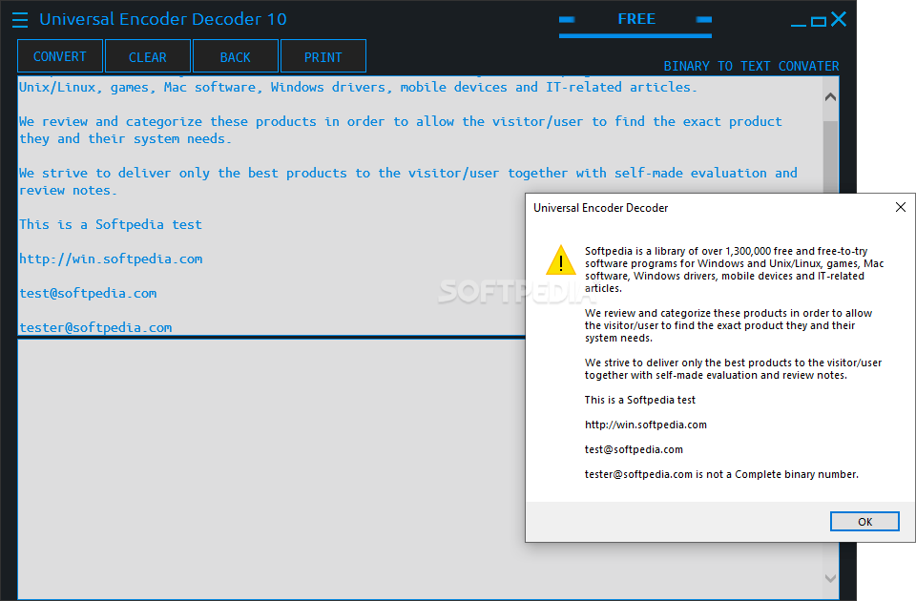Select the FREE tab label
The width and height of the screenshot is (916, 601).
[x=636, y=19]
